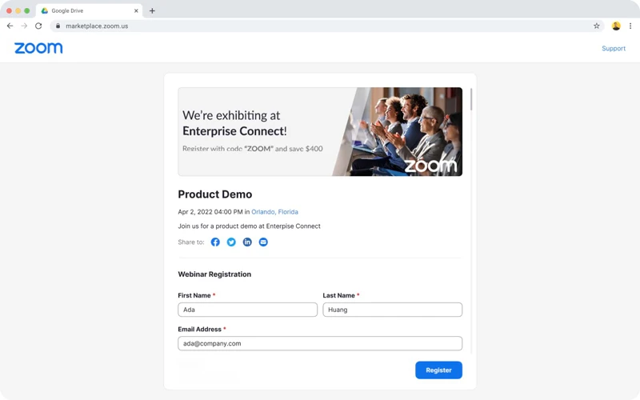Open the Orlando, Florida location link

(x=274, y=212)
